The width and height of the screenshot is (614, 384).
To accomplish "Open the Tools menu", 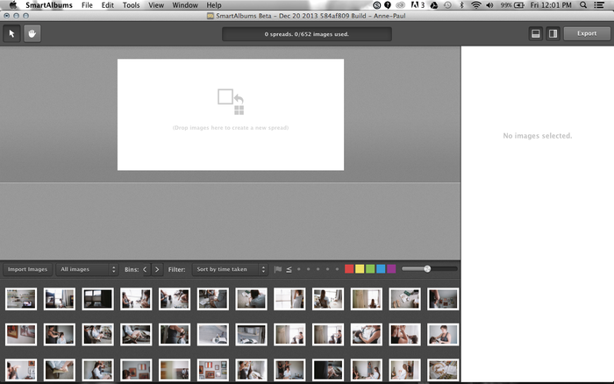I will (x=131, y=5).
